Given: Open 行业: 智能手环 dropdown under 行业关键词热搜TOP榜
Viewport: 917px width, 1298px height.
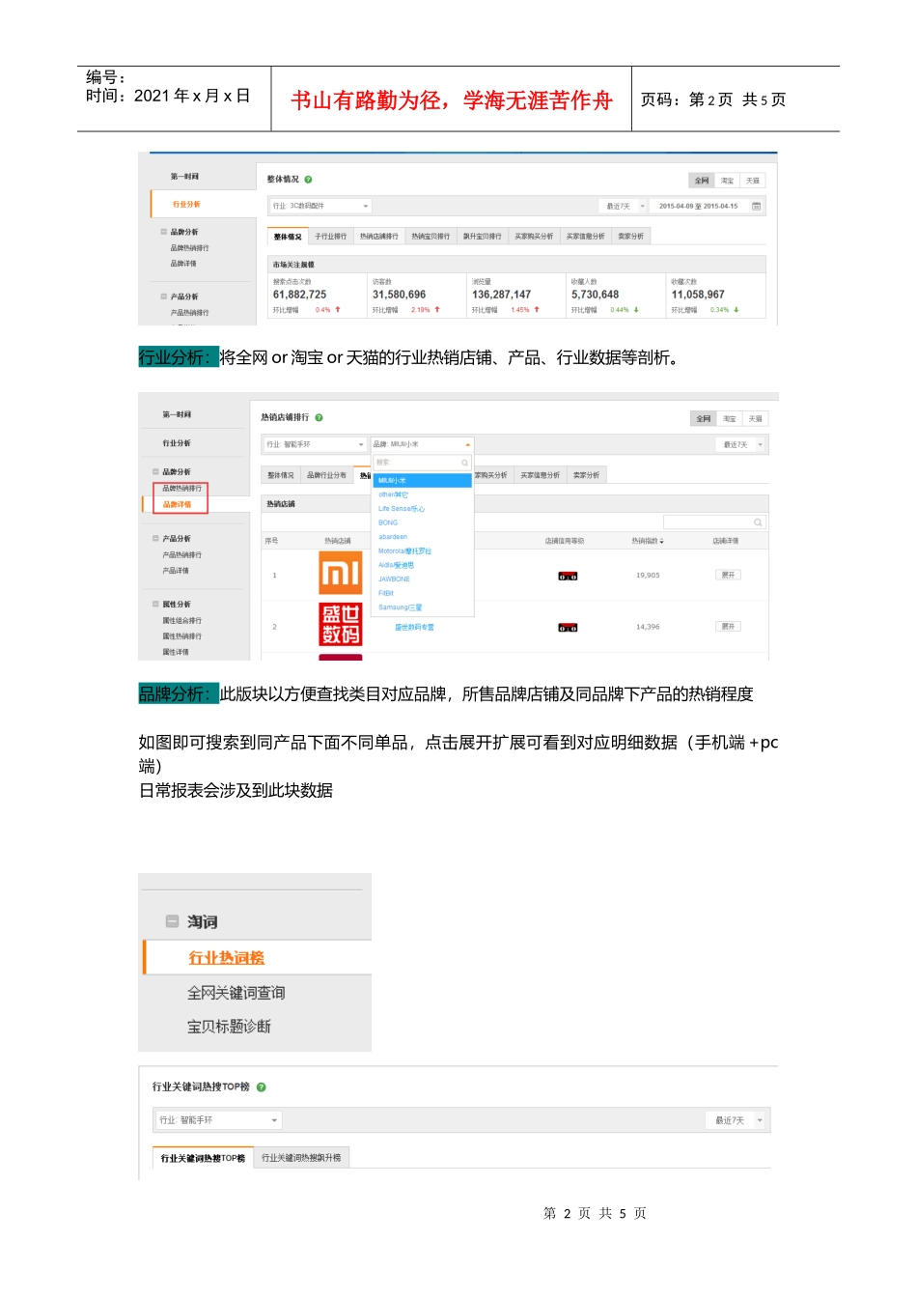Looking at the screenshot, I should [x=218, y=1120].
